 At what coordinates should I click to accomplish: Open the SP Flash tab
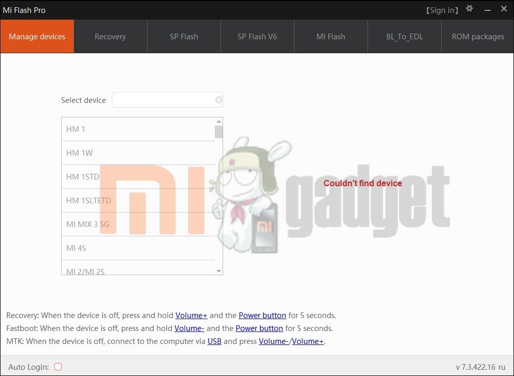tap(184, 36)
